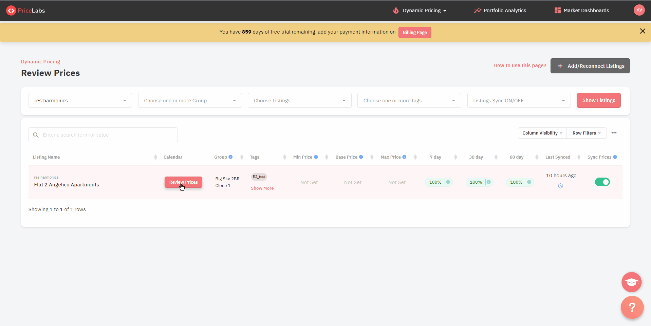Open the Row Filters dropdown
This screenshot has width=651, height=326.
pos(587,133)
